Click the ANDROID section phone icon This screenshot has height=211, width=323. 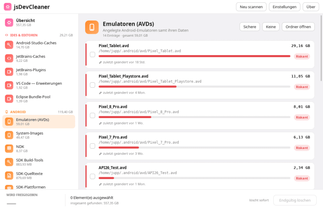point(7,112)
